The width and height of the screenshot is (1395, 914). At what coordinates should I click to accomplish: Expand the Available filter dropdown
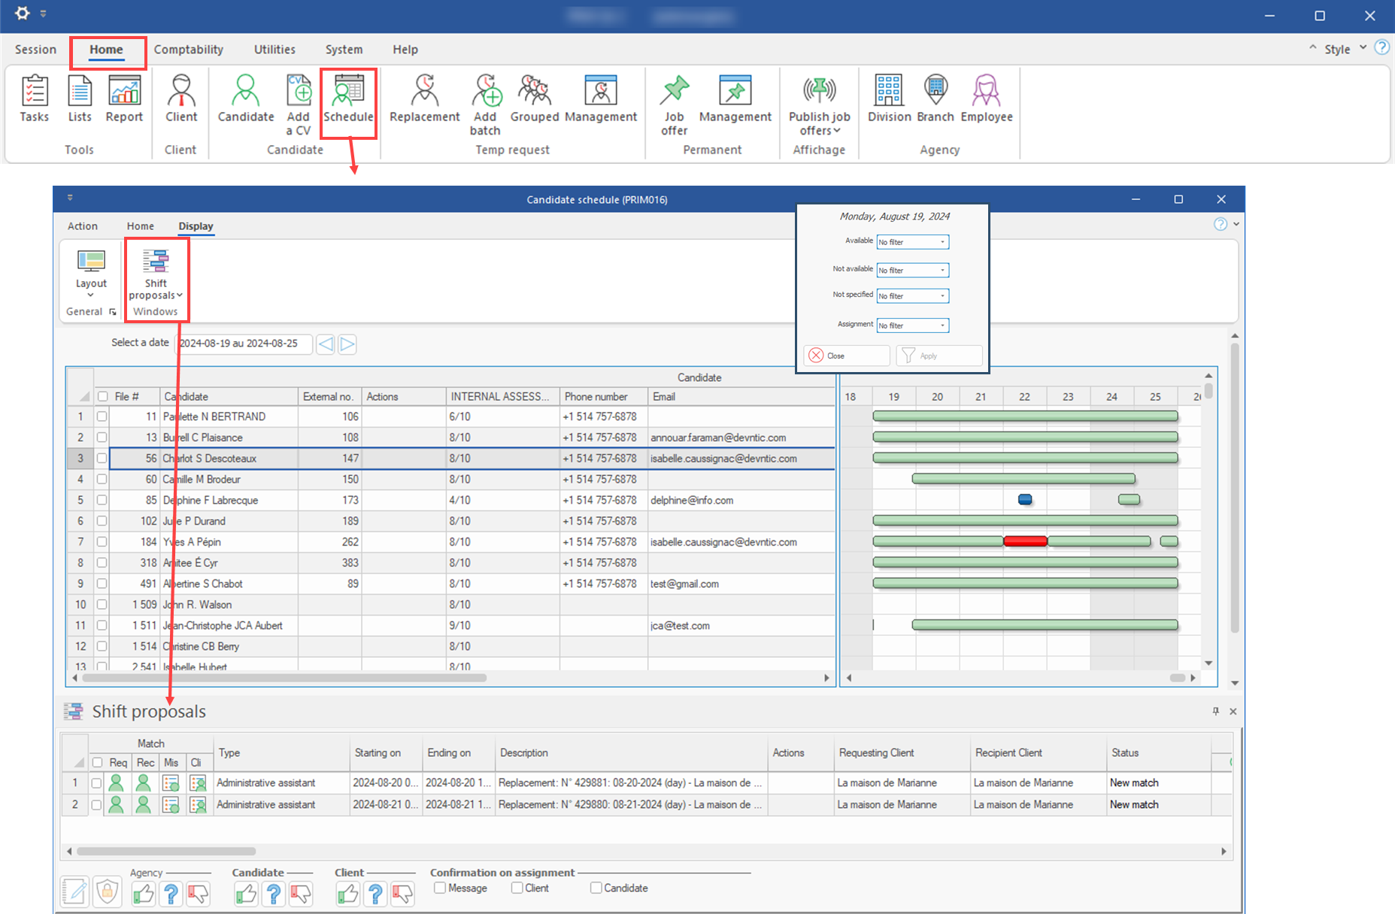pos(942,242)
